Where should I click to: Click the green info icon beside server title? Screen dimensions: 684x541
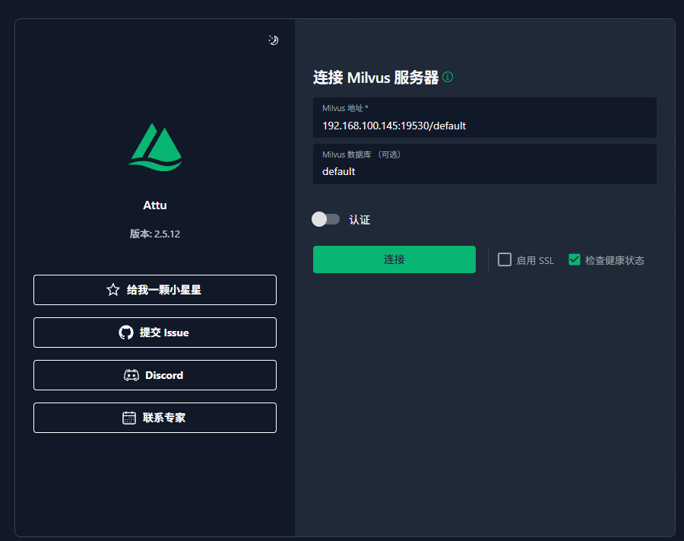[x=448, y=78]
